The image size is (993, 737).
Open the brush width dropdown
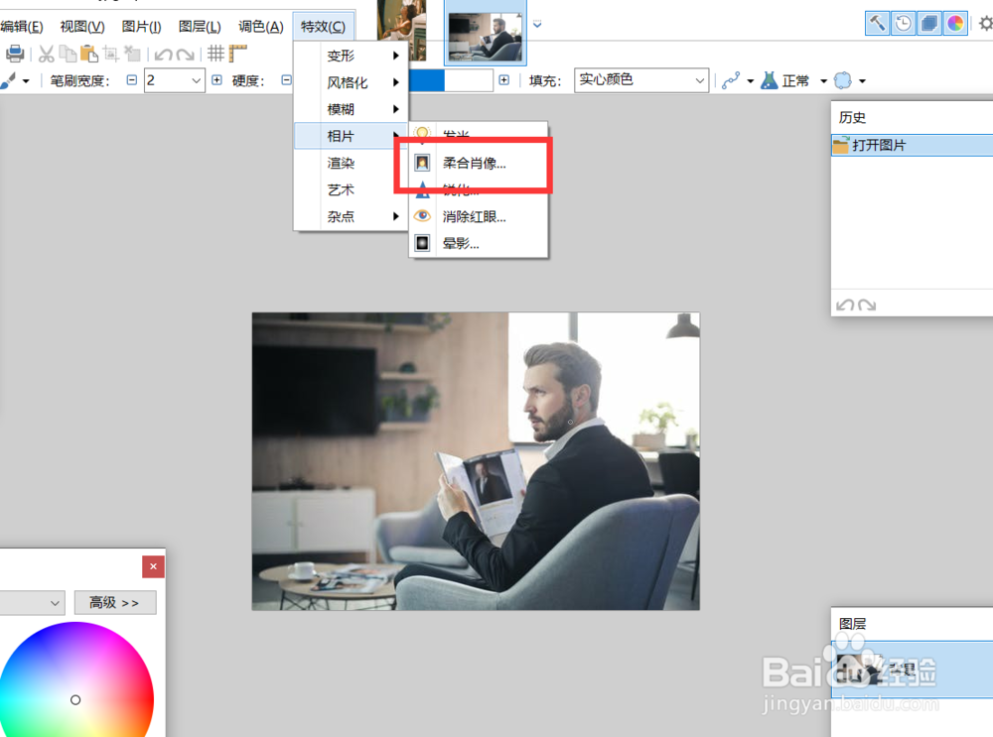click(174, 79)
